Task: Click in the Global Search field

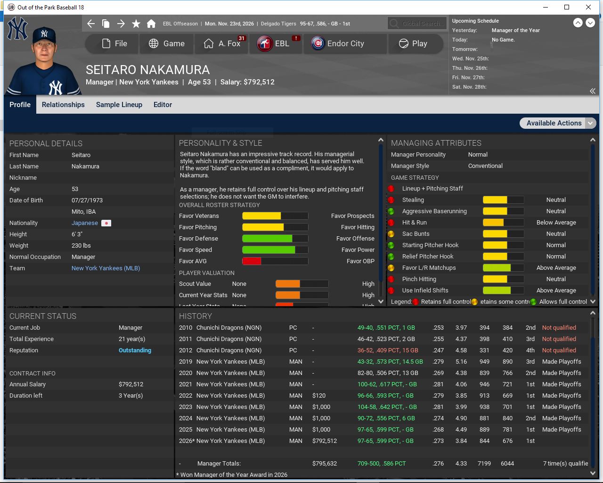Action: click(x=417, y=24)
